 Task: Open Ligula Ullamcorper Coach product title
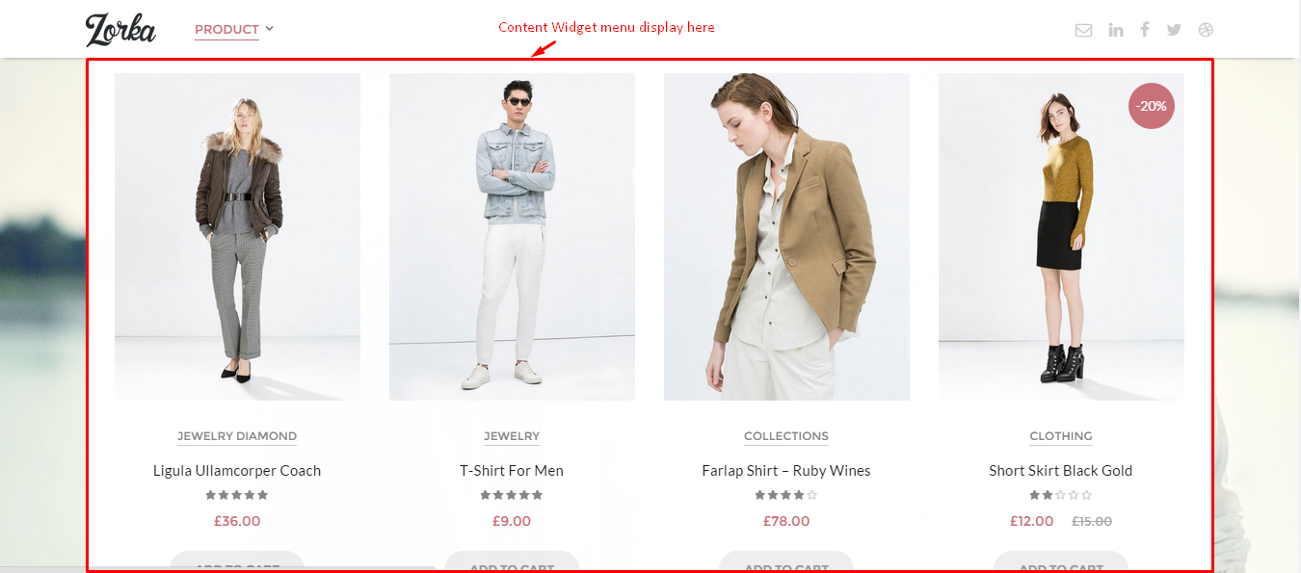point(237,471)
